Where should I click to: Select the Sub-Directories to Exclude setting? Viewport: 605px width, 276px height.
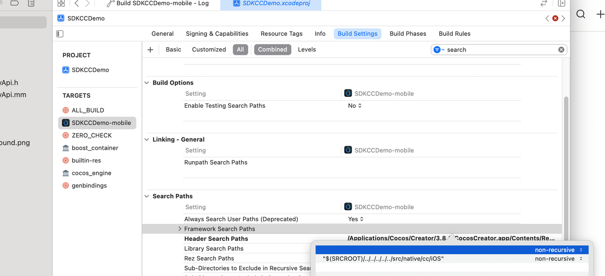click(x=247, y=268)
